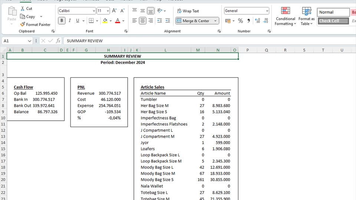Decrease font size with the smaller A
The image size is (356, 200).
(122, 11)
